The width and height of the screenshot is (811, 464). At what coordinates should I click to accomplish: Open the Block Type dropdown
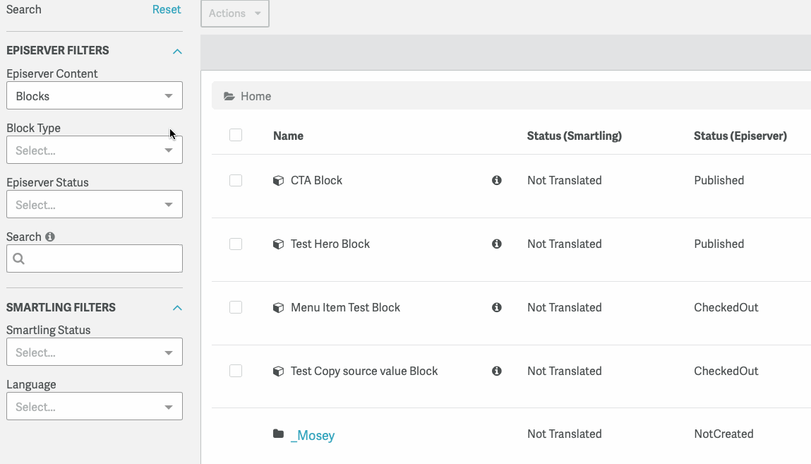tap(95, 150)
